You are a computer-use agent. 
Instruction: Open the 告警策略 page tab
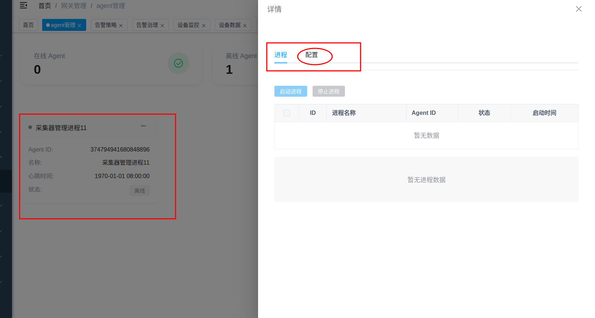click(x=106, y=25)
